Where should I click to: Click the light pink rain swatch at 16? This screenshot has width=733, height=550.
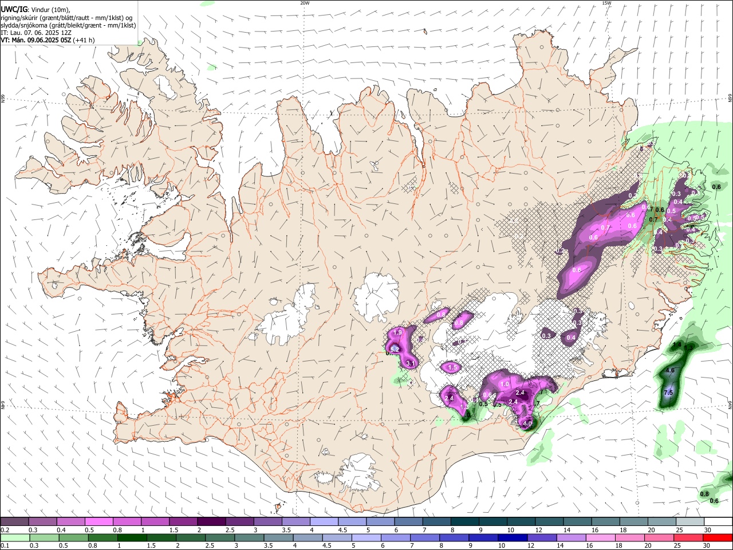pos(600,537)
